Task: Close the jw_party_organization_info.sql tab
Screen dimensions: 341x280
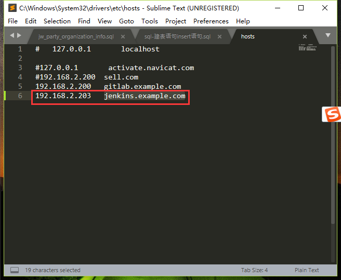Action: point(123,37)
